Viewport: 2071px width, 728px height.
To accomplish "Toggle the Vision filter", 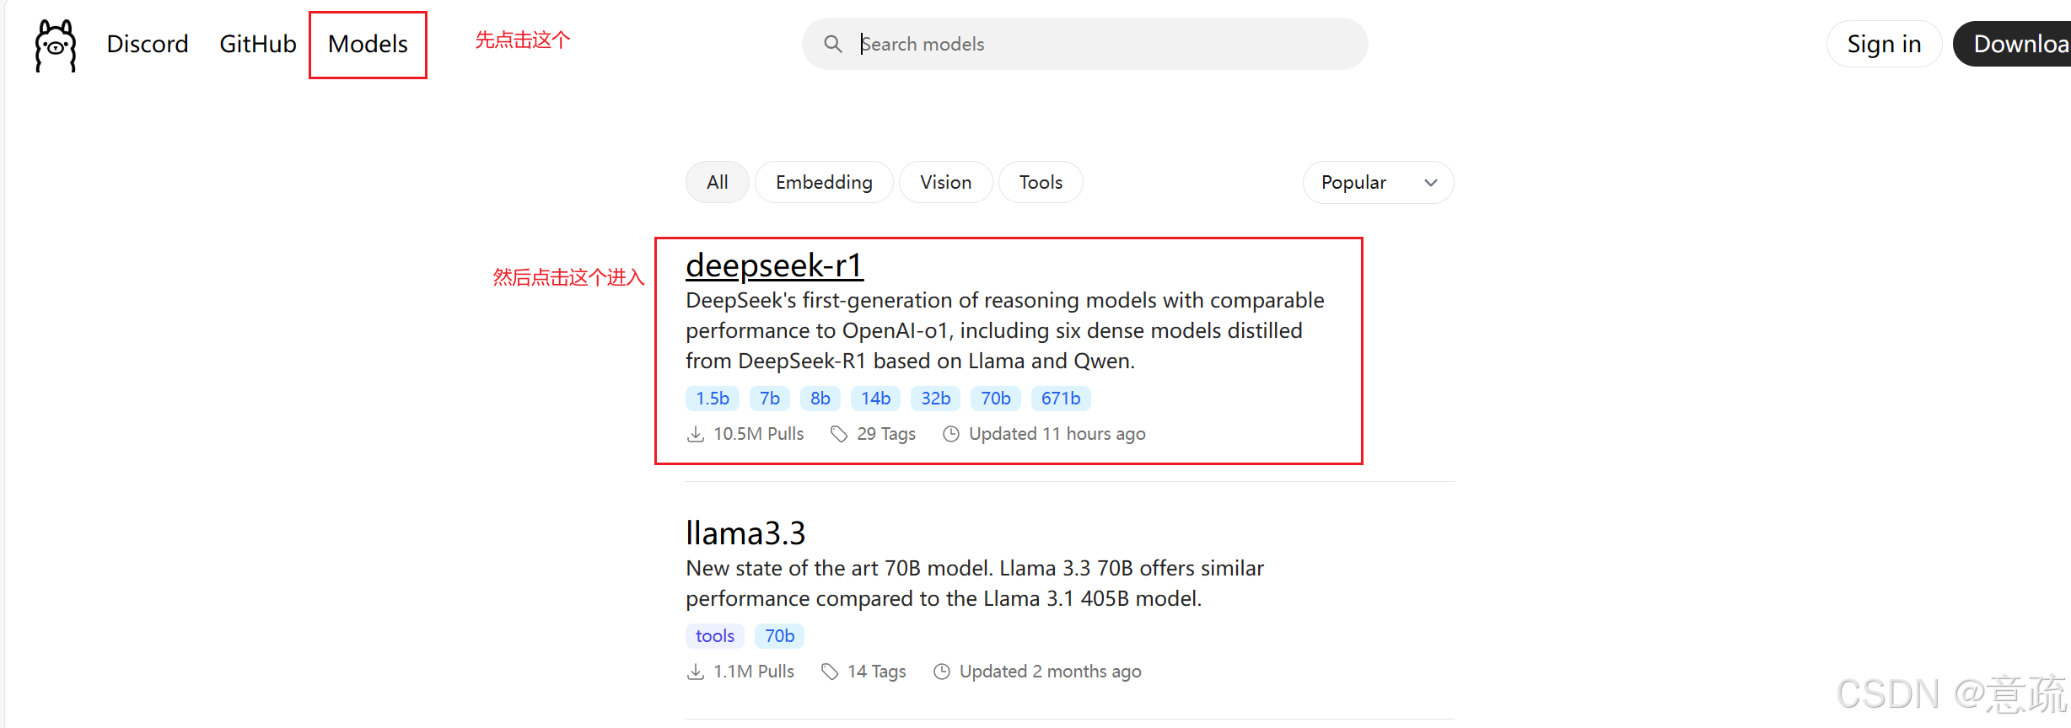I will 945,182.
